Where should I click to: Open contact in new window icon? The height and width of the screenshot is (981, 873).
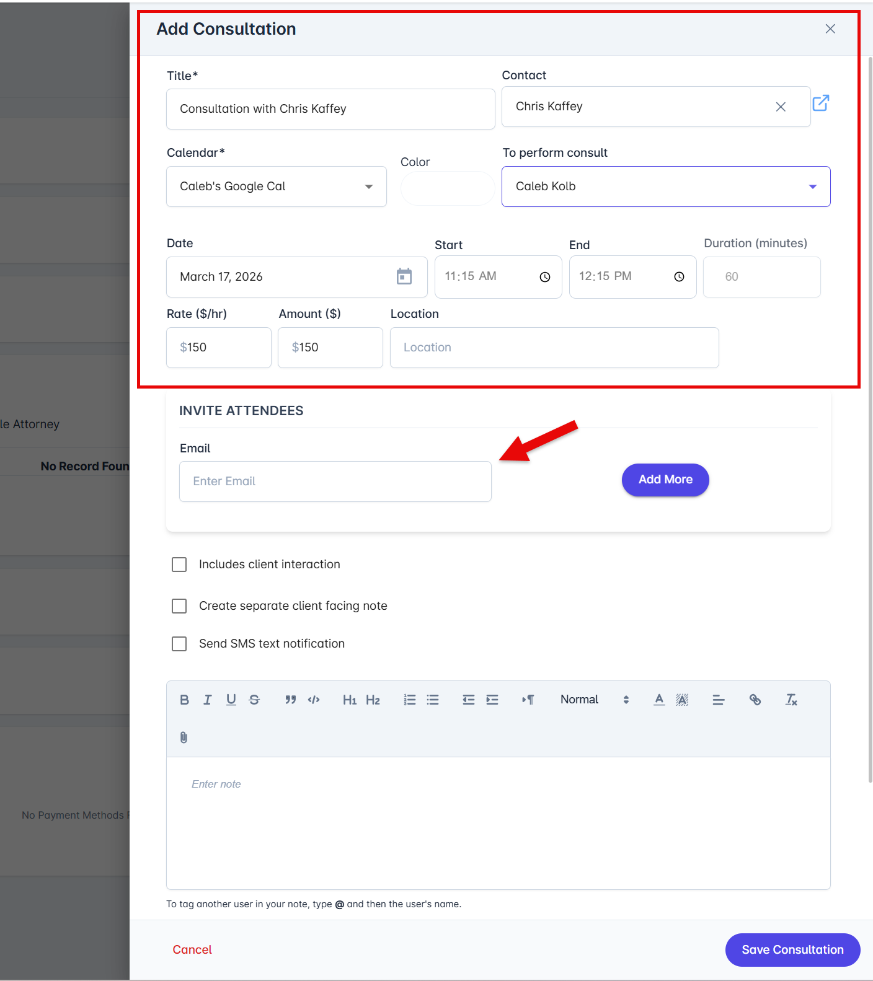[820, 103]
